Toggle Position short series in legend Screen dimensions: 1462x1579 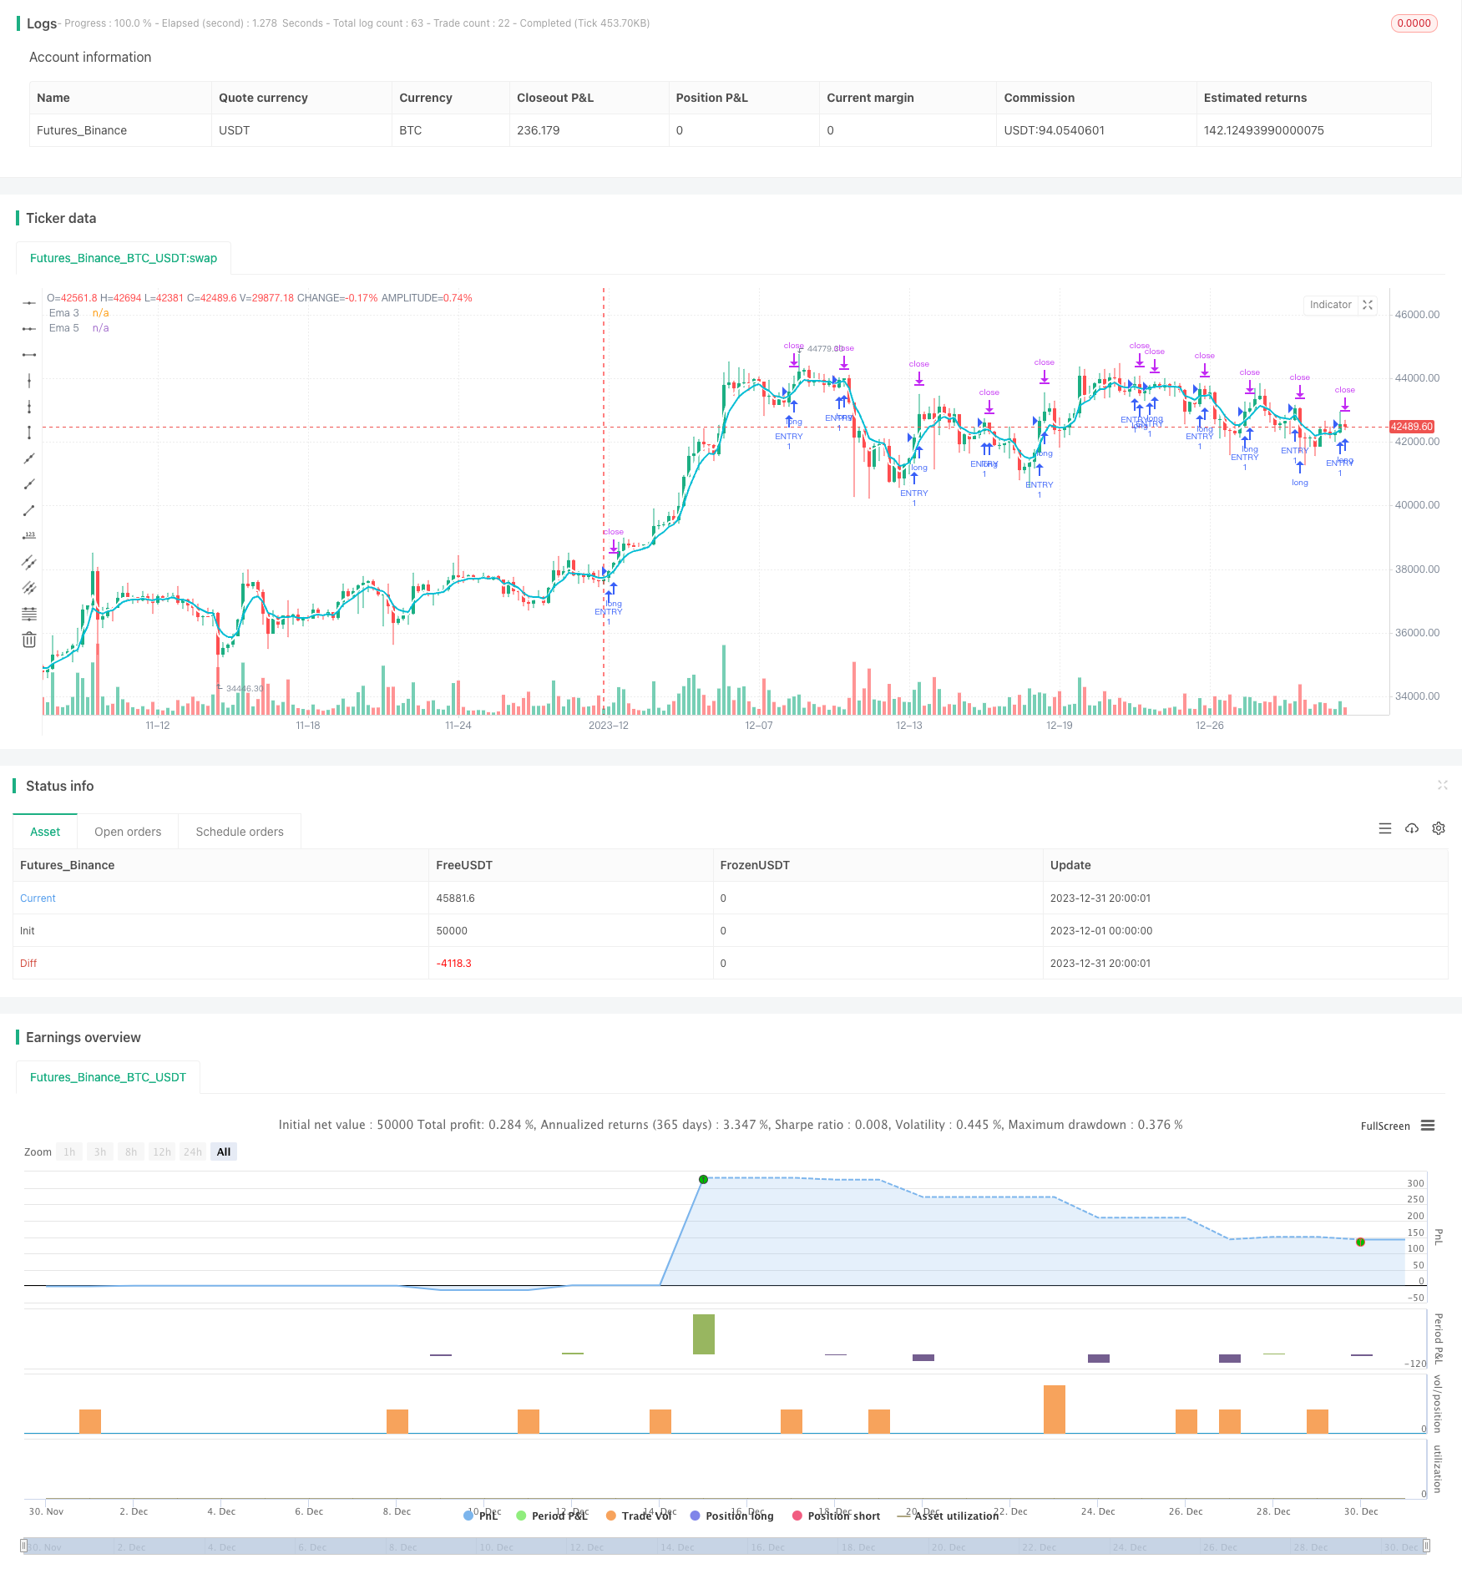coord(836,1516)
